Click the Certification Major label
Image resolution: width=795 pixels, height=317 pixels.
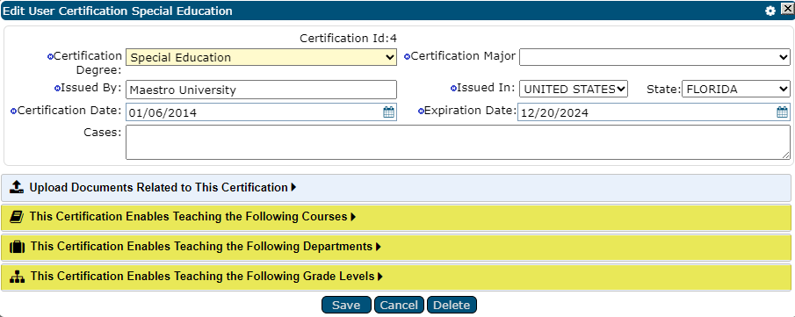pyautogui.click(x=463, y=56)
